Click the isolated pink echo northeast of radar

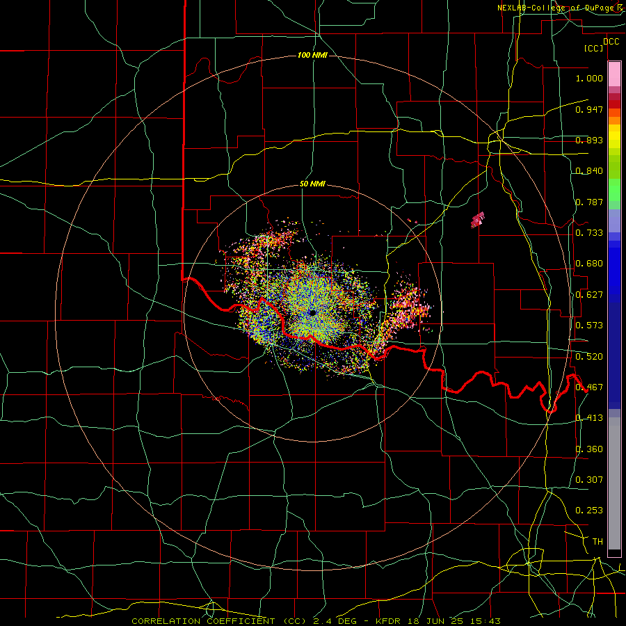(478, 220)
